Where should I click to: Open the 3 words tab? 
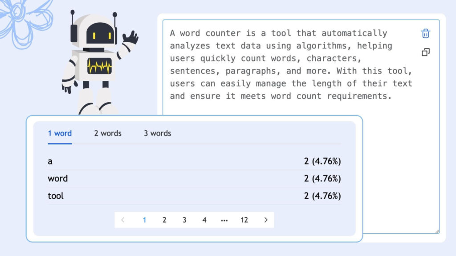pyautogui.click(x=157, y=133)
